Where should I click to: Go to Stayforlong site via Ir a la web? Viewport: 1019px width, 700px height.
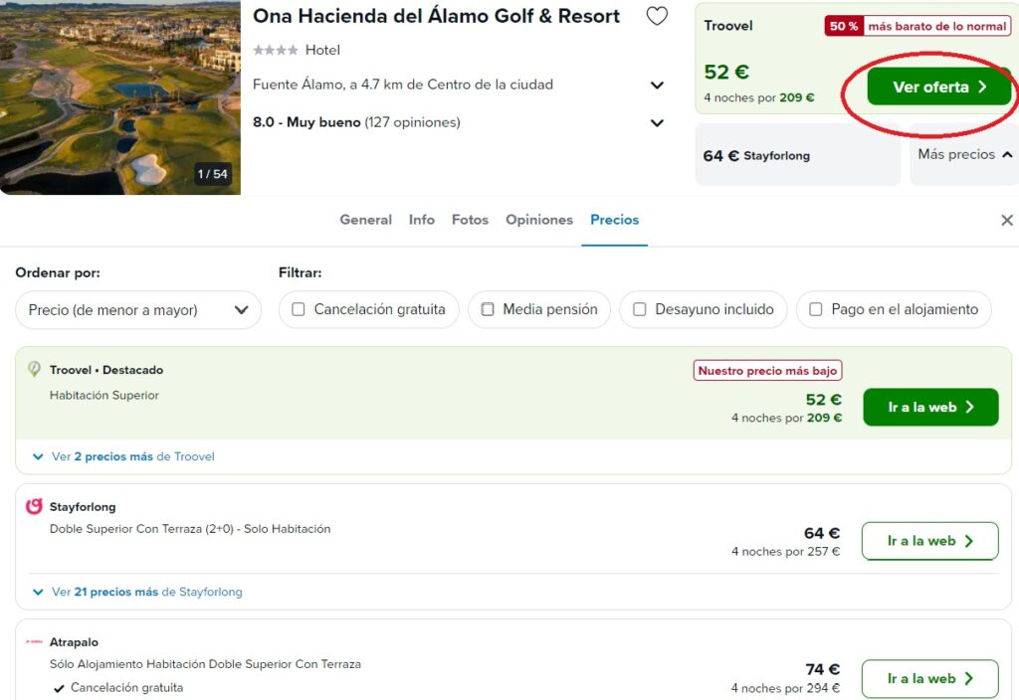click(930, 541)
